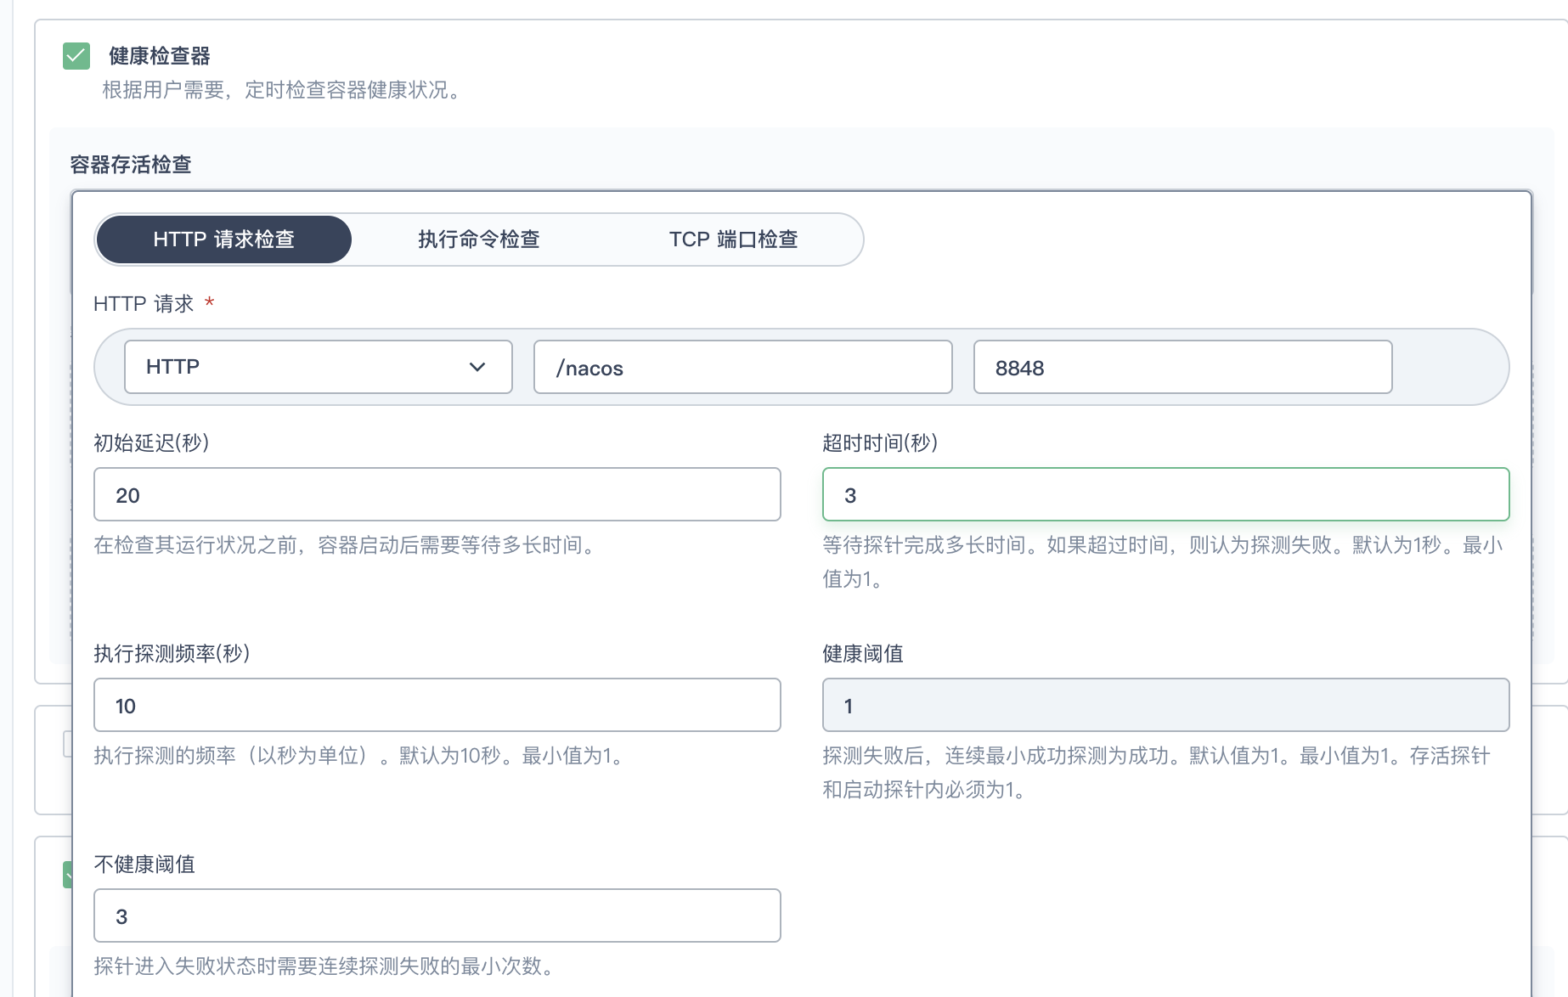Click the 健康检查器 title label
Screen dimensions: 1568x997
pyautogui.click(x=160, y=56)
